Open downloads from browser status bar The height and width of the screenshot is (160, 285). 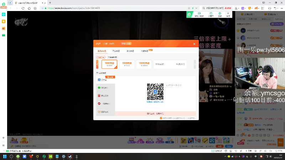coord(248,151)
